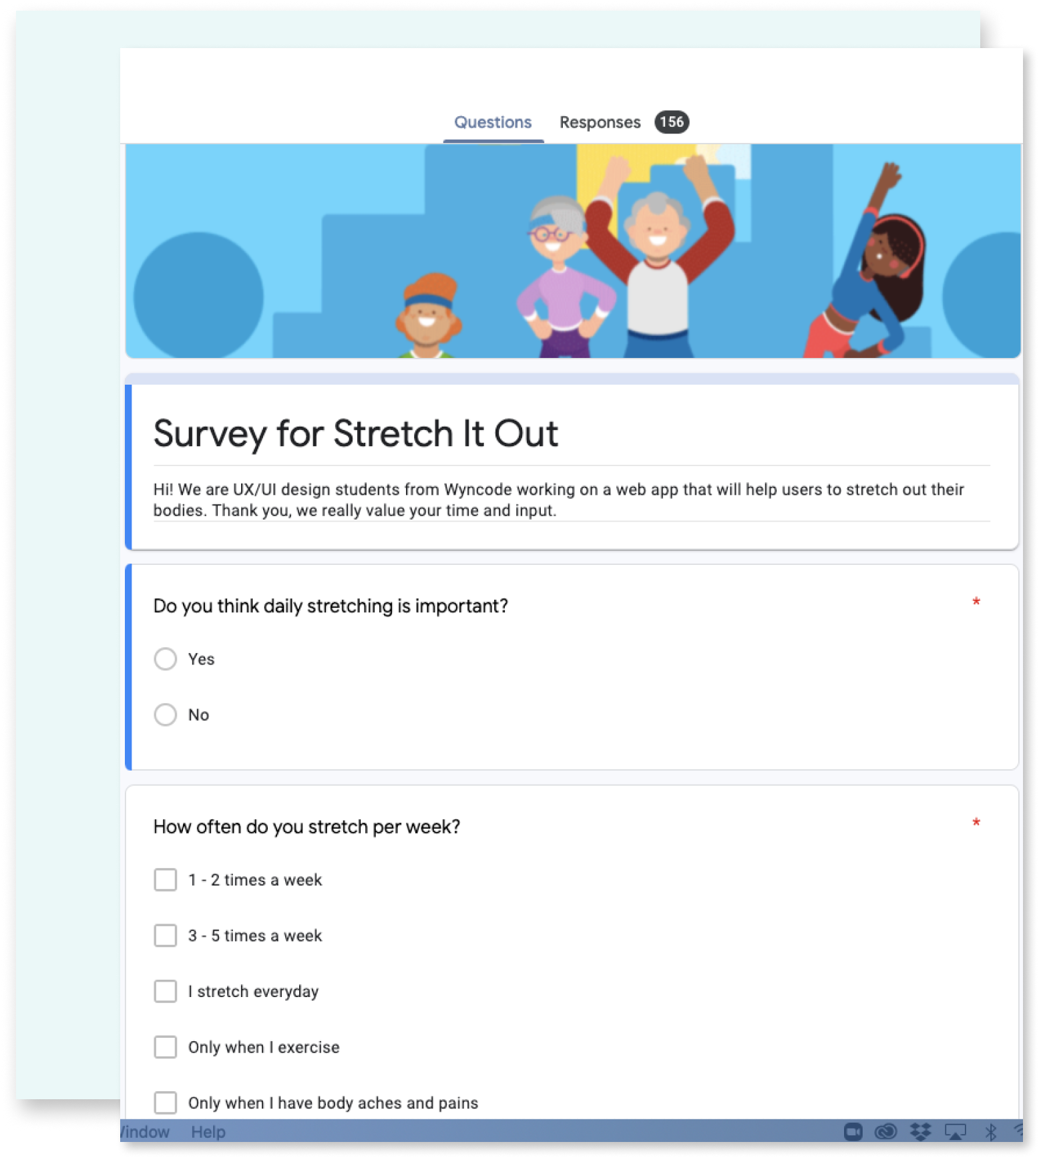Open the Window menu
The height and width of the screenshot is (1158, 1039).
(x=146, y=1132)
